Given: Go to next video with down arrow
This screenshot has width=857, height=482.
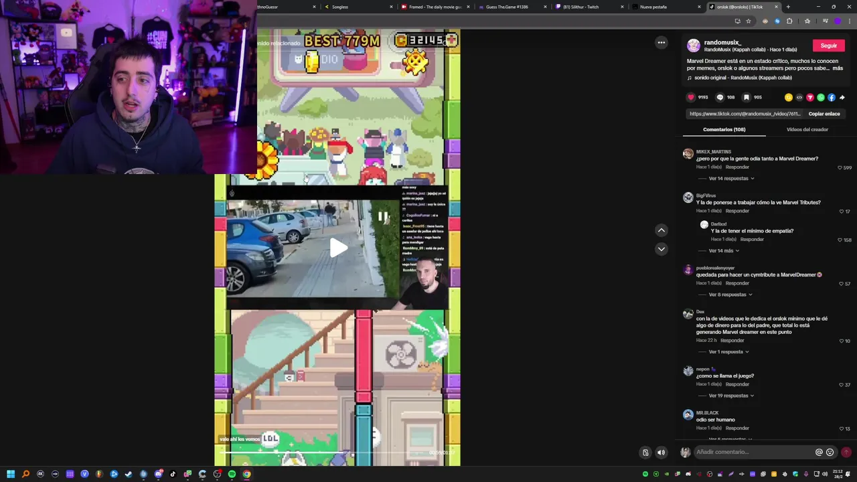Looking at the screenshot, I should point(661,248).
